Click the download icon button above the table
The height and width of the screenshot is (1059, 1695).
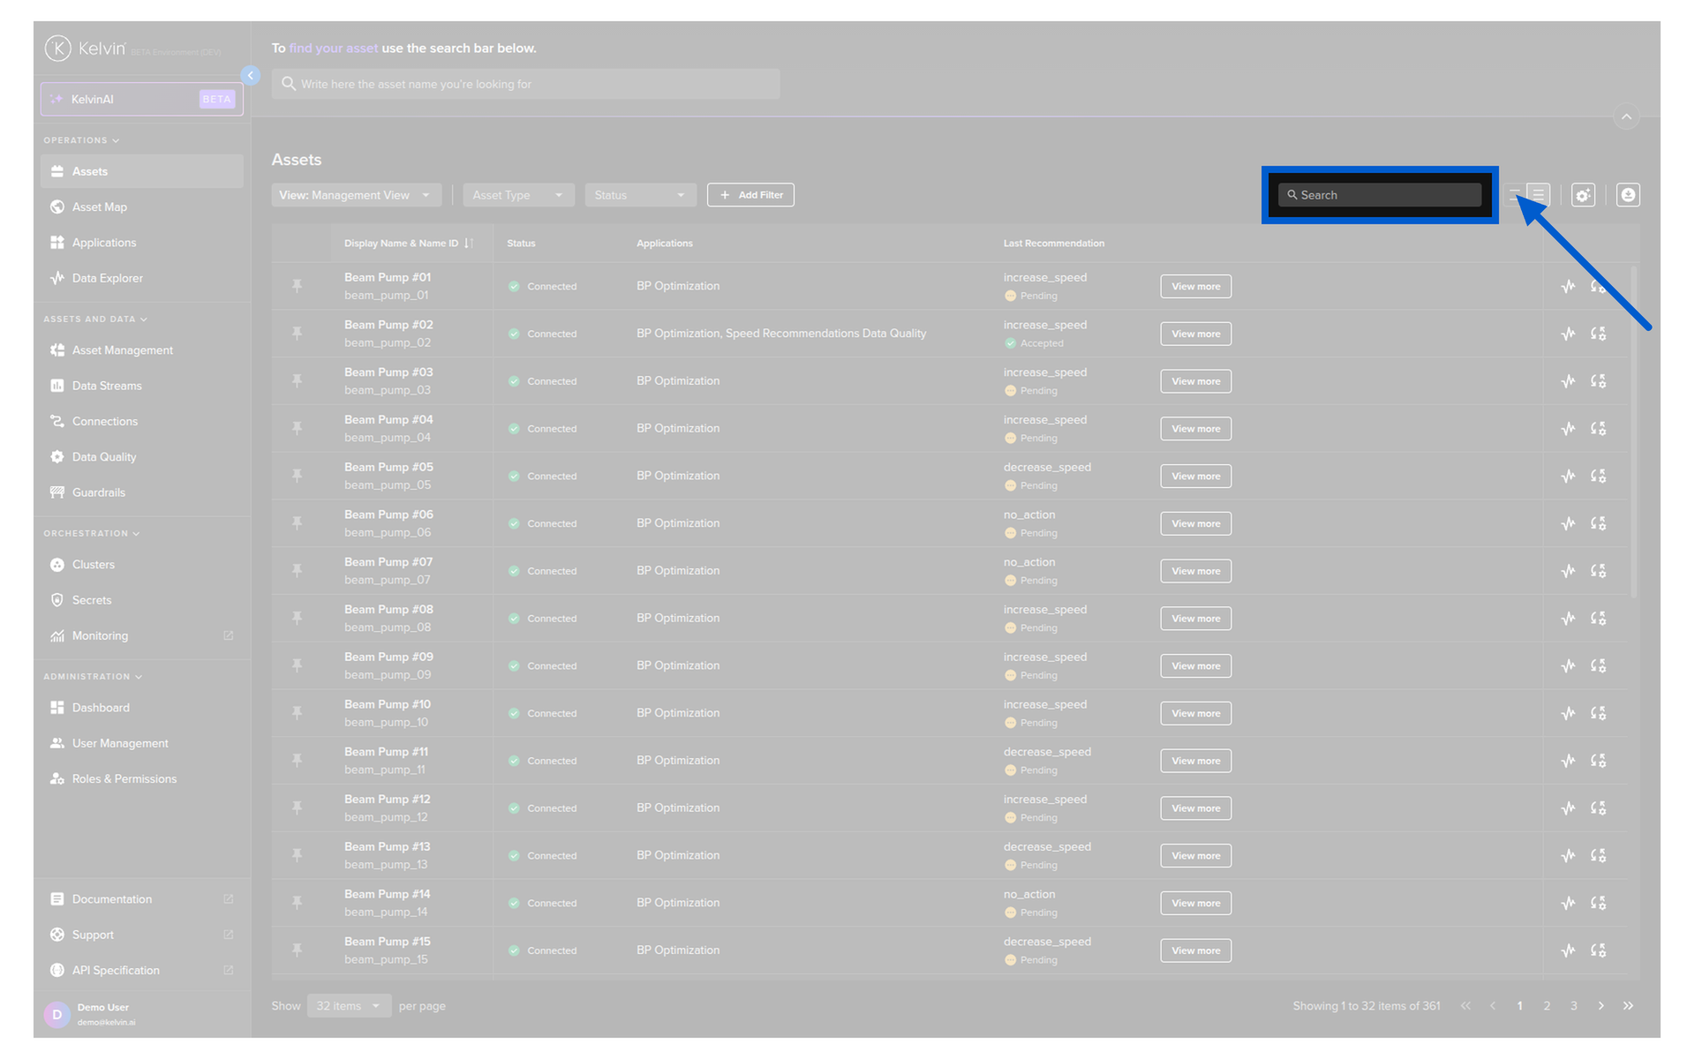point(1627,195)
